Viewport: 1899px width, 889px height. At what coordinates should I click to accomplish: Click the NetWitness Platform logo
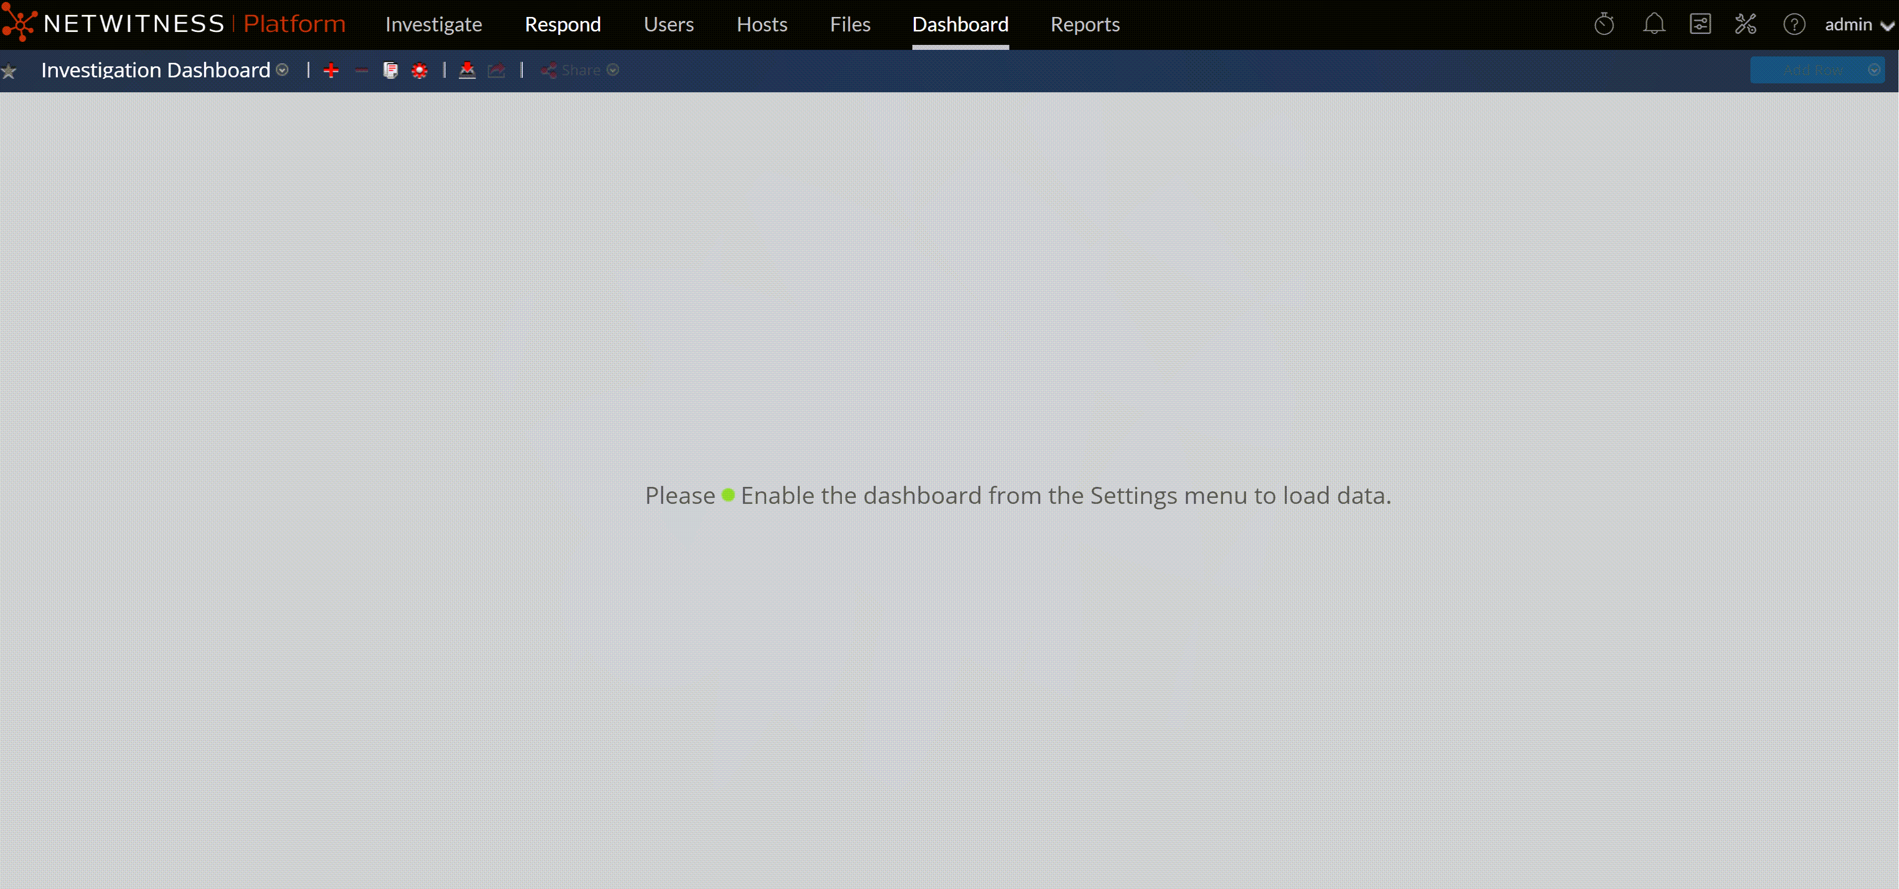(174, 23)
